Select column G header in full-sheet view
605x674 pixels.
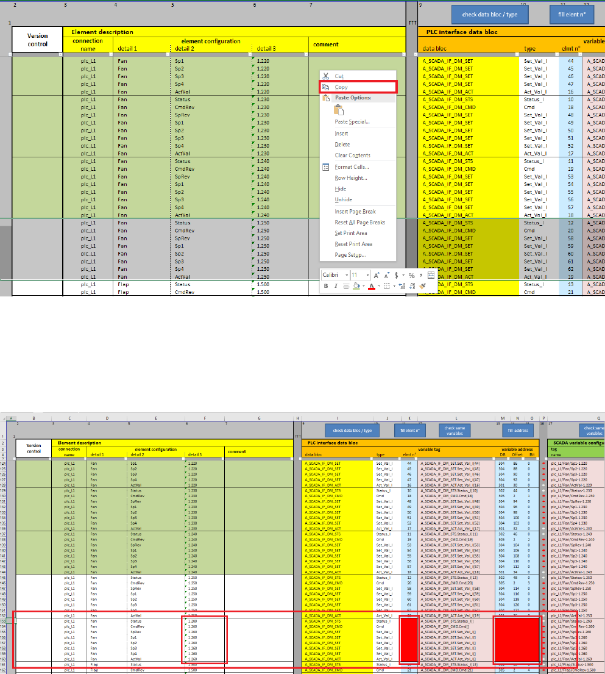pyautogui.click(x=259, y=418)
